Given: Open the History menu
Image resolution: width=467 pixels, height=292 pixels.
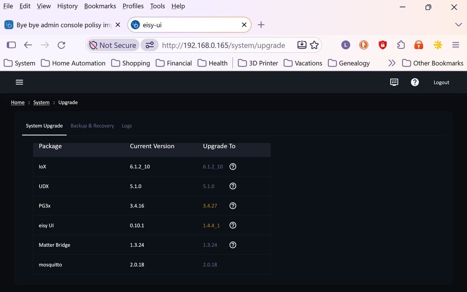Looking at the screenshot, I should 67,6.
